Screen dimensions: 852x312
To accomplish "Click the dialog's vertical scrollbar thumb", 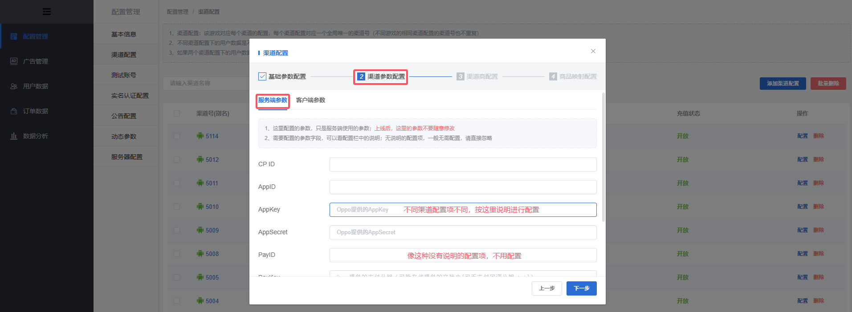I will [603, 157].
